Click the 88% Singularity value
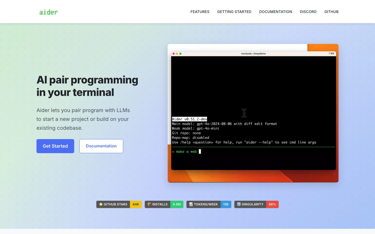Image resolution: width=375 pixels, height=234 pixels. (272, 204)
